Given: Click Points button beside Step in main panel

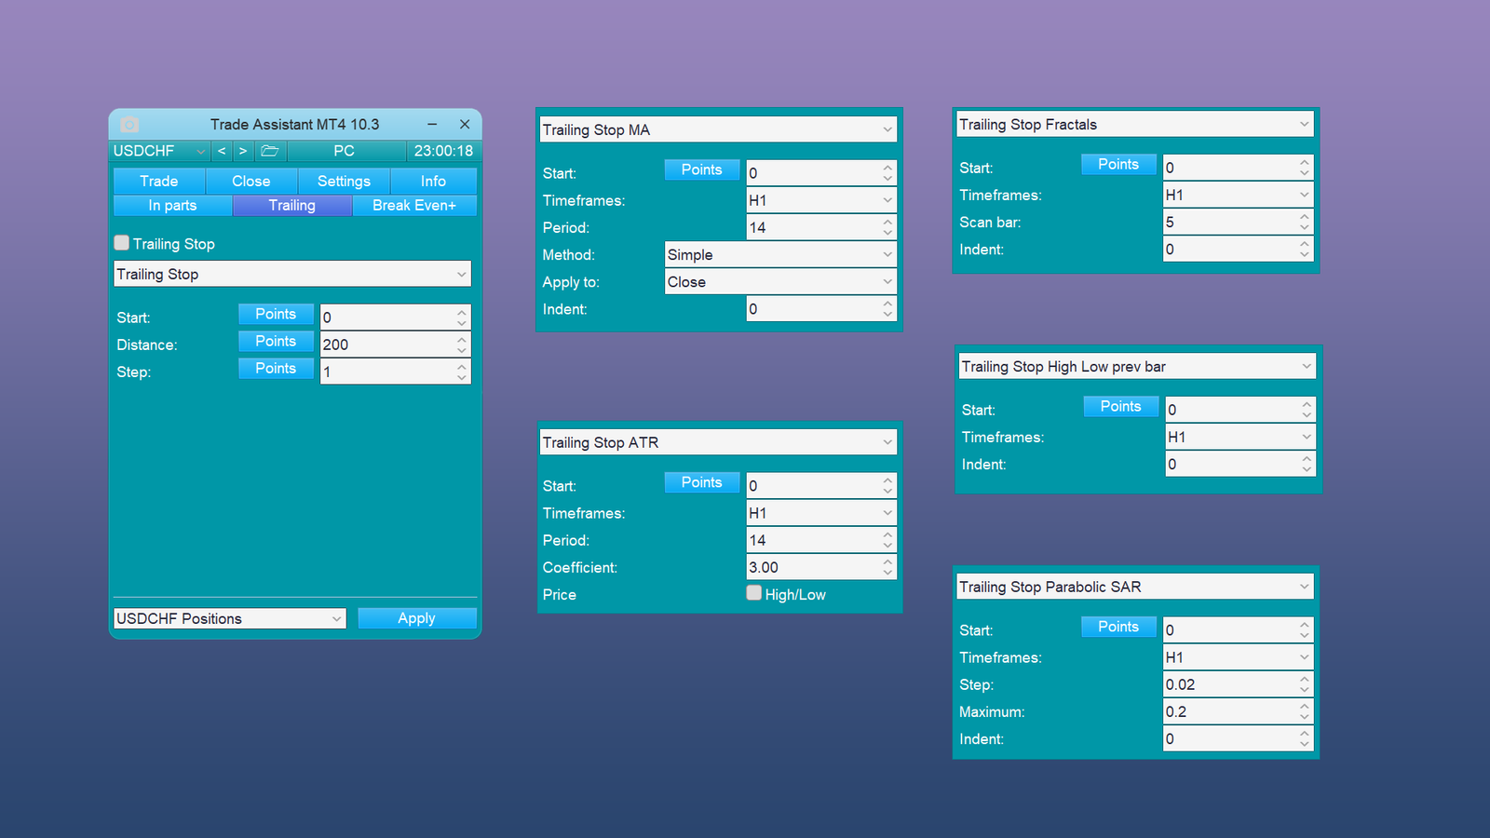Looking at the screenshot, I should [x=276, y=368].
